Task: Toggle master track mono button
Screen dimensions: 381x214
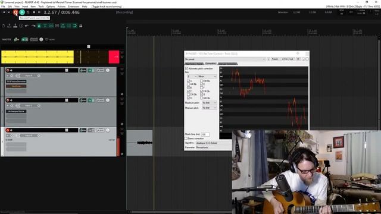Action: pyautogui.click(x=51, y=39)
